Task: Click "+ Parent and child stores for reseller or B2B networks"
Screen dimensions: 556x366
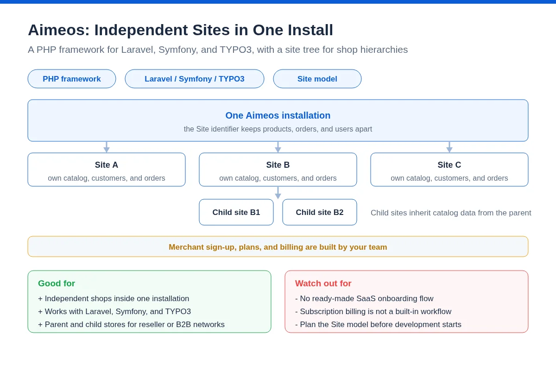Action: [x=131, y=325]
